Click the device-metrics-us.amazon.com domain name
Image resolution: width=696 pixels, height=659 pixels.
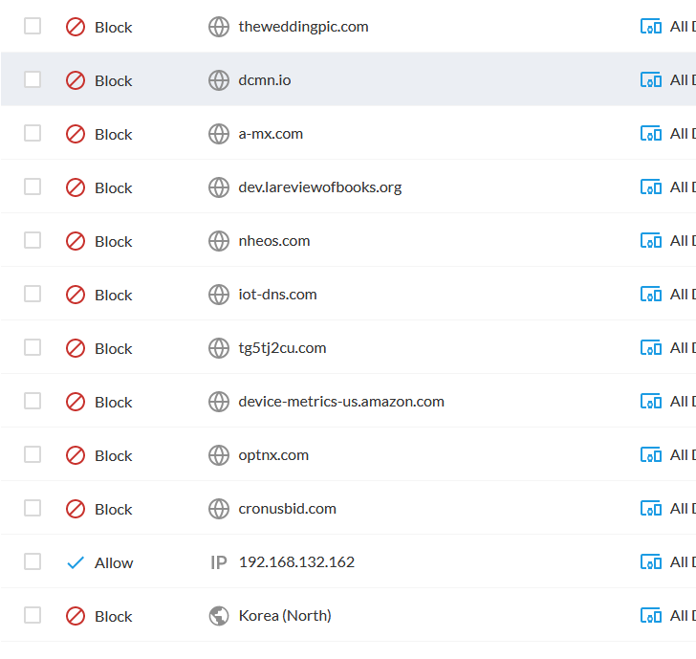340,402
